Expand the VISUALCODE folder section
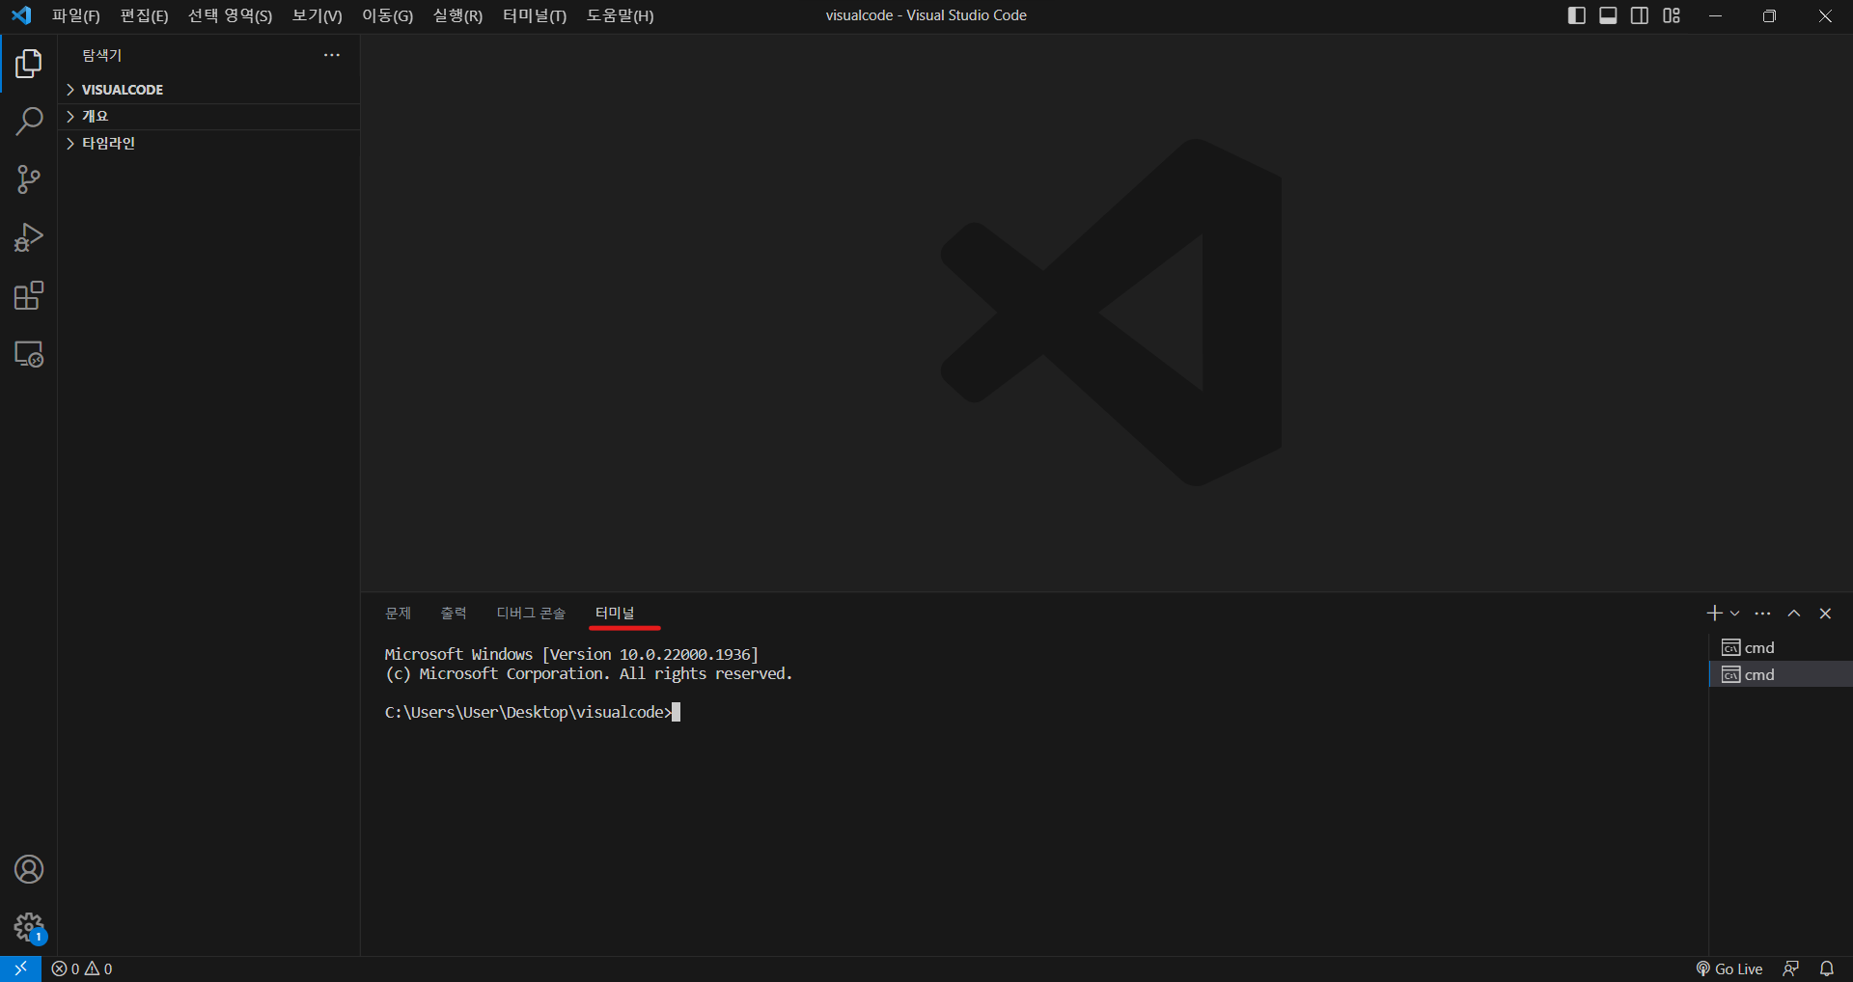Screen dimensions: 1853x982 pos(208,90)
